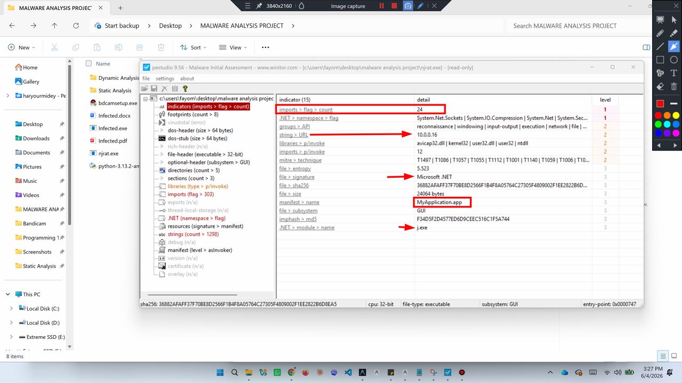Open the Sort dropdown in Explorer
682x383 pixels.
pos(193,47)
